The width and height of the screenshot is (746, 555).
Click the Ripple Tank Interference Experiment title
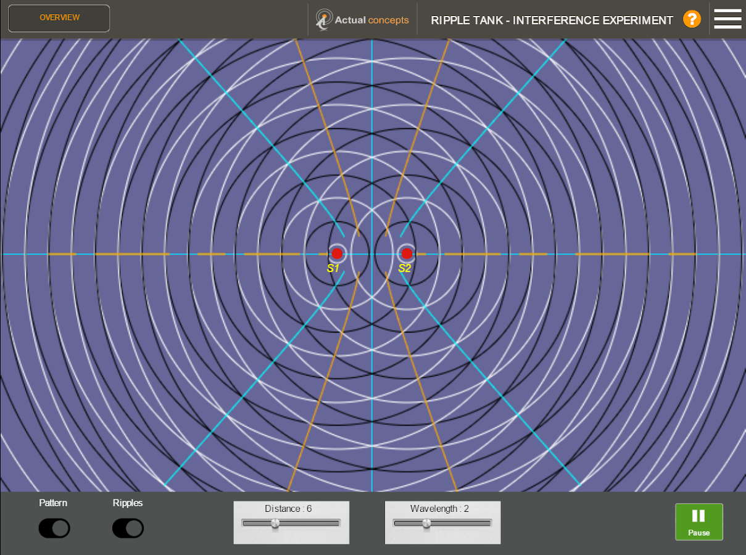point(552,20)
